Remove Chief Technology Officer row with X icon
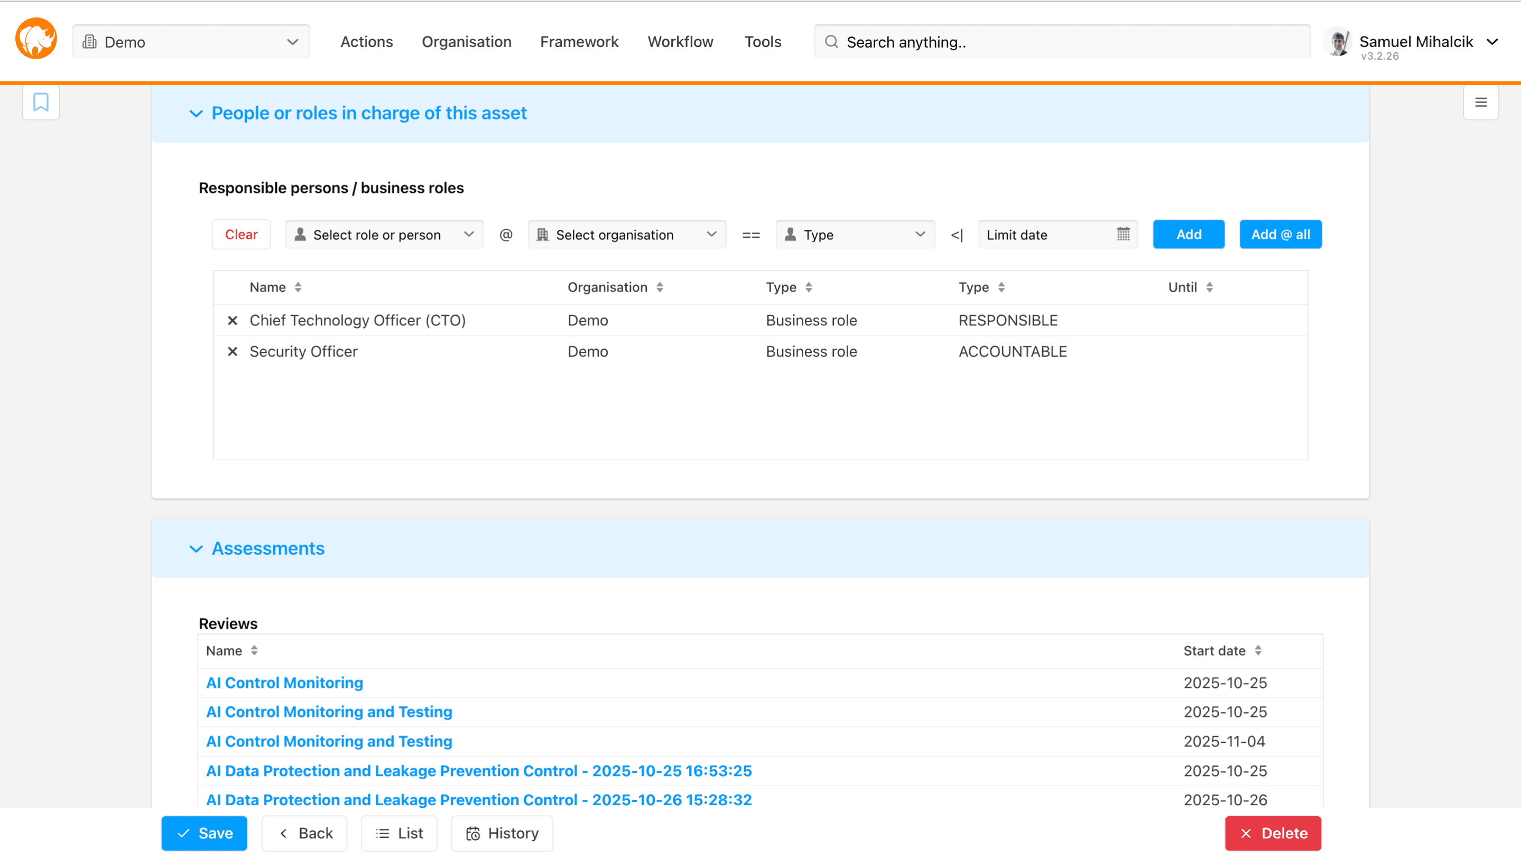This screenshot has width=1521, height=858. pyautogui.click(x=233, y=320)
